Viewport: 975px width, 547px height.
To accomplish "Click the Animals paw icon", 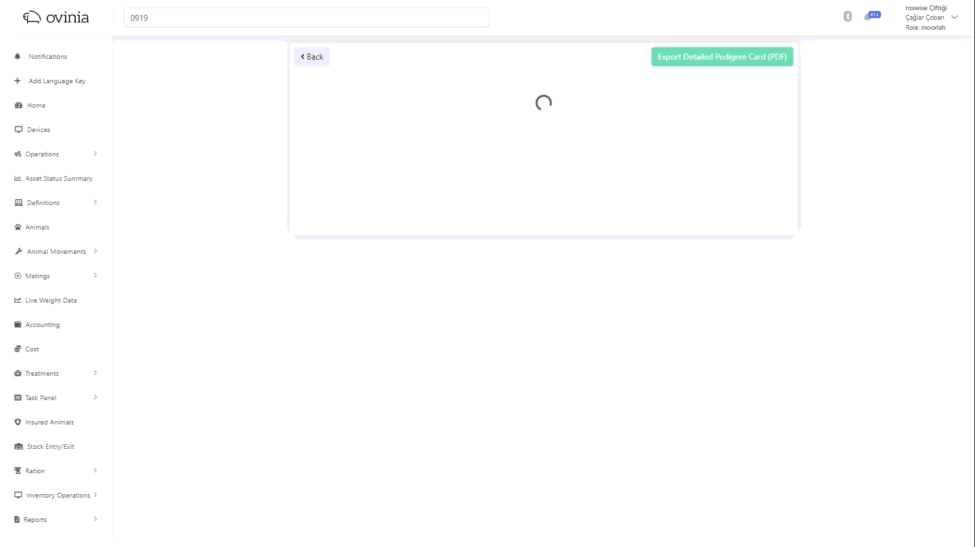I will pyautogui.click(x=18, y=227).
